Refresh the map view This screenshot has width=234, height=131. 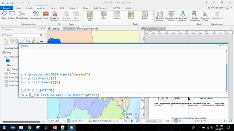137,121
